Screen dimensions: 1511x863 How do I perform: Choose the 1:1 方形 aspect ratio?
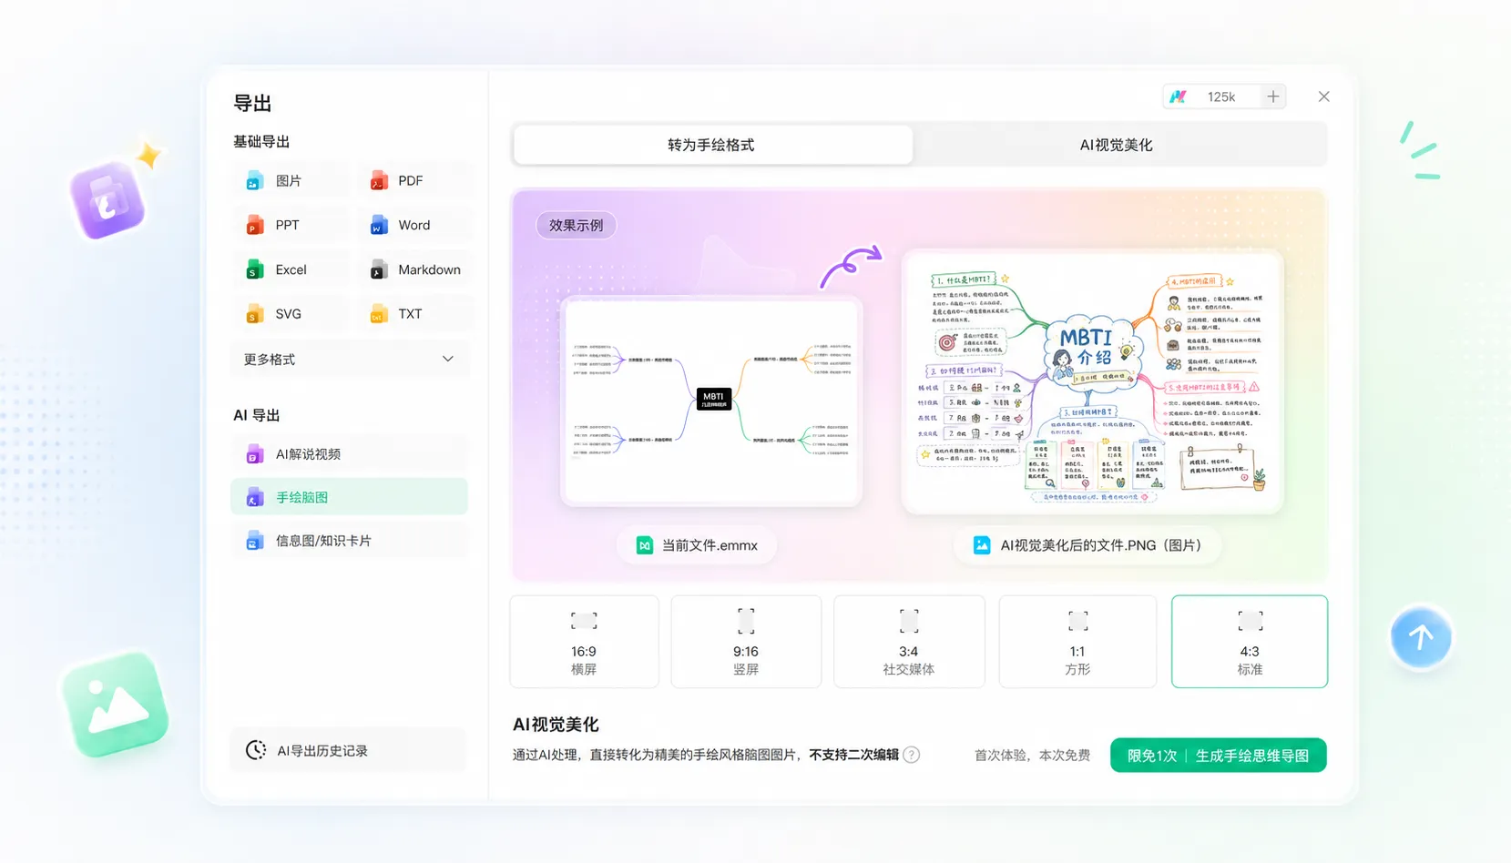coord(1077,641)
